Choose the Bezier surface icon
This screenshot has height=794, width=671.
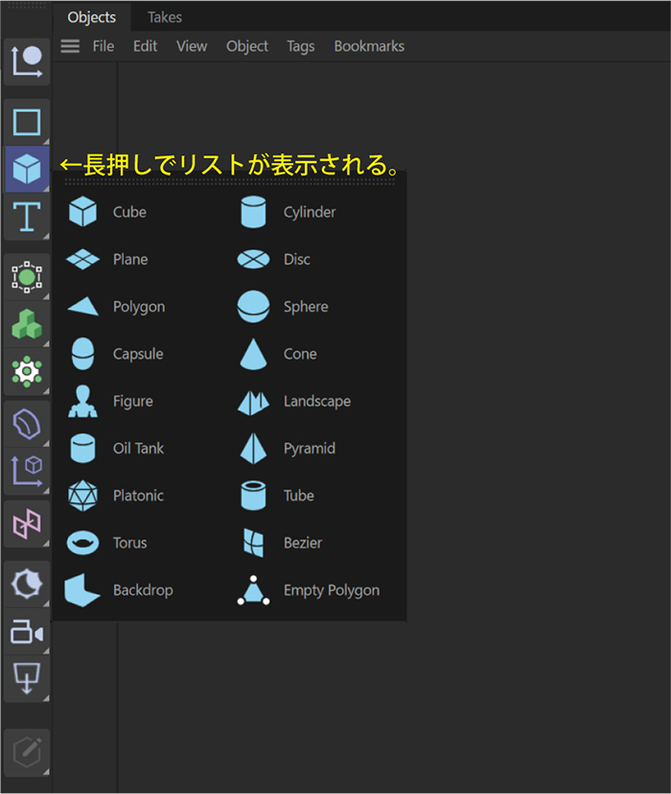tap(253, 543)
